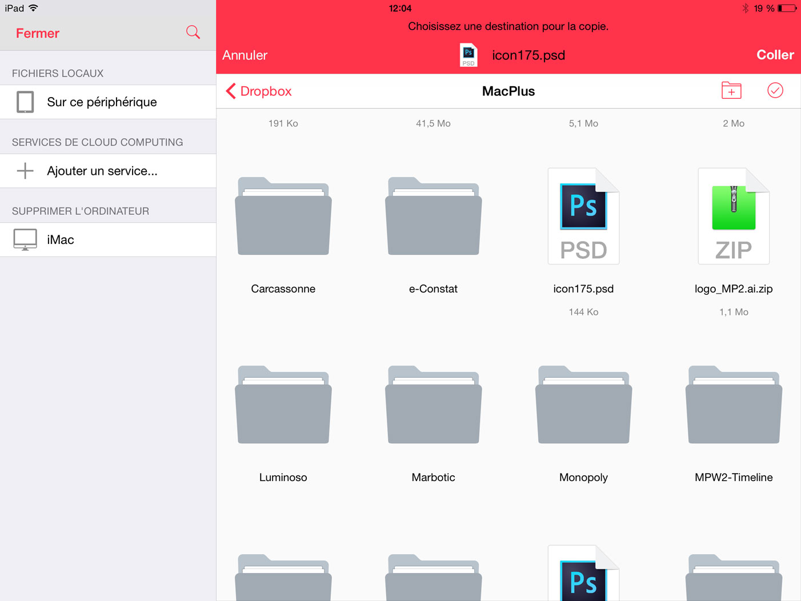Tap the 191 Ko size label
801x601 pixels.
click(283, 123)
